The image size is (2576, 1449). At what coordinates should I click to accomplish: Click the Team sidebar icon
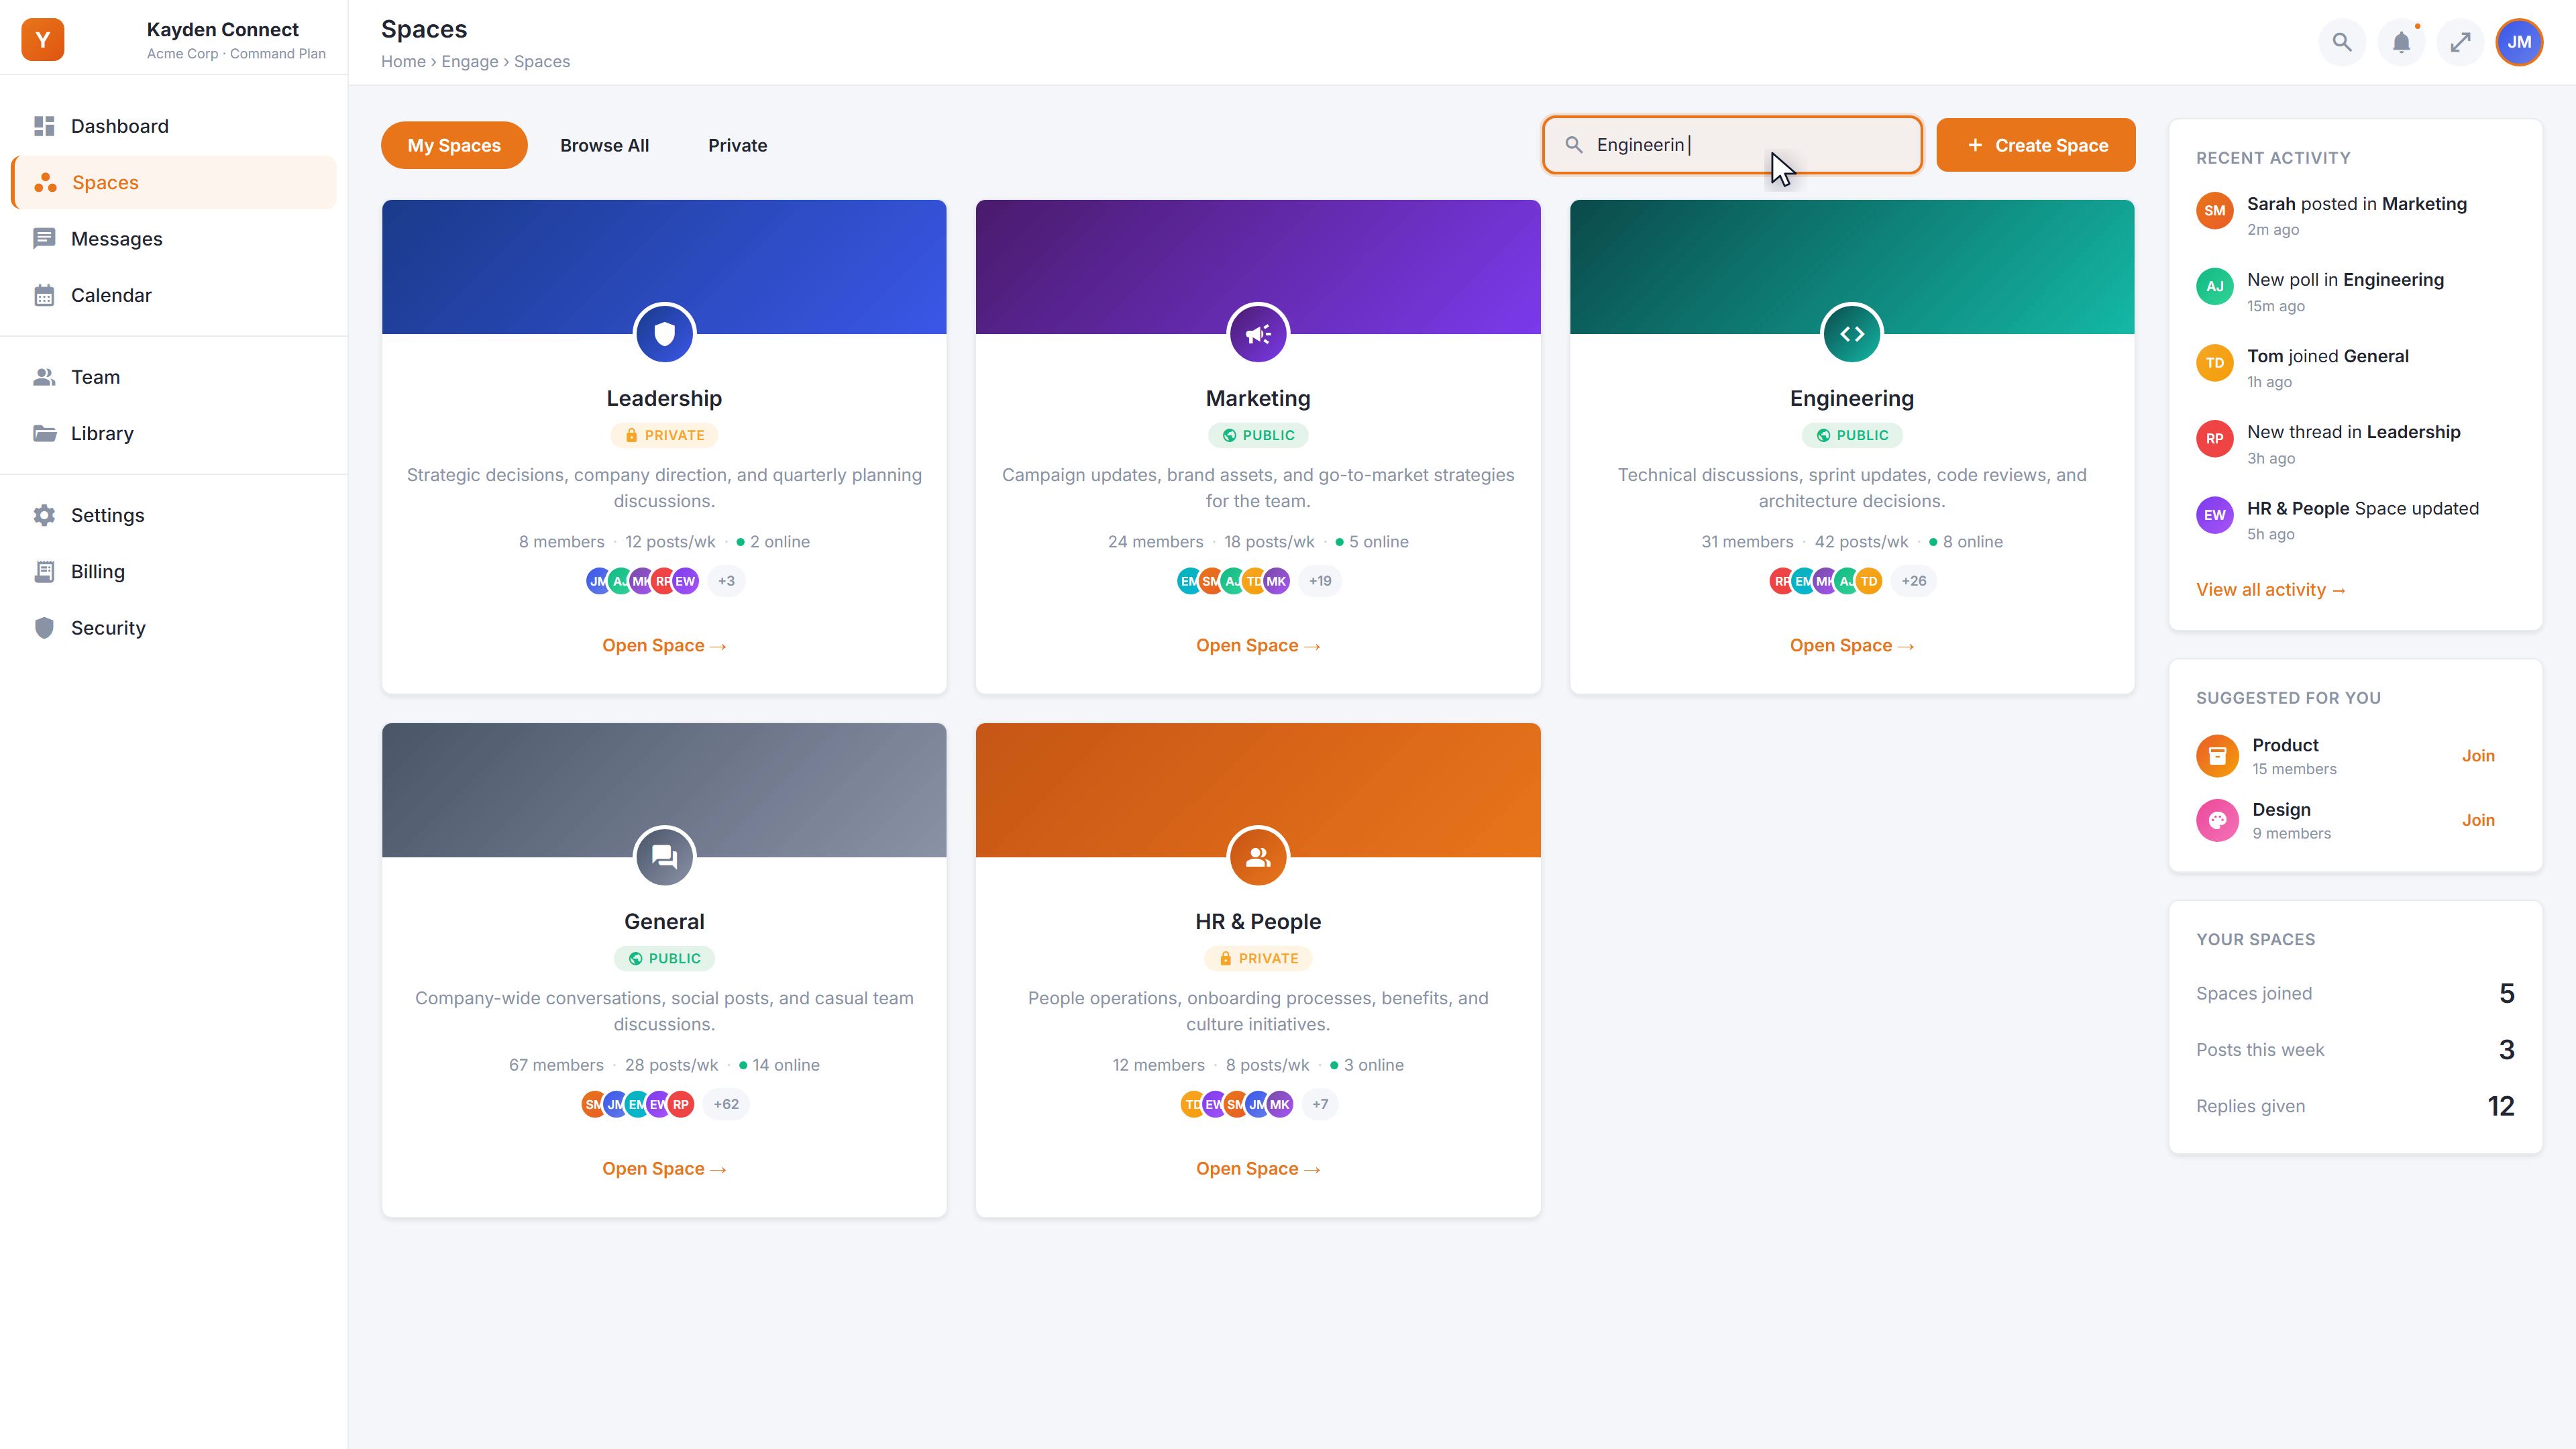(44, 377)
